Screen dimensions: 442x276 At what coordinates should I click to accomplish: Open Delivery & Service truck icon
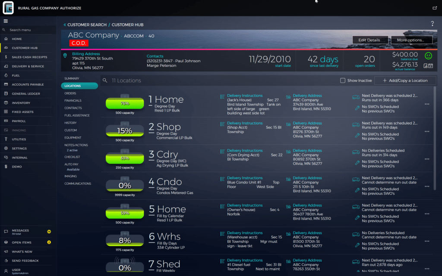click(x=6, y=66)
